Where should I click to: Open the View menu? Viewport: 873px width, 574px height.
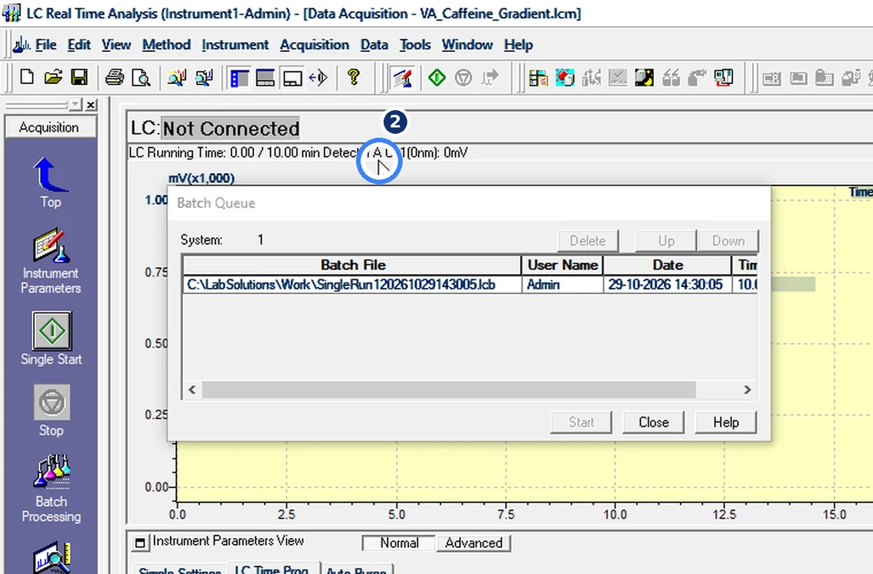[x=116, y=44]
